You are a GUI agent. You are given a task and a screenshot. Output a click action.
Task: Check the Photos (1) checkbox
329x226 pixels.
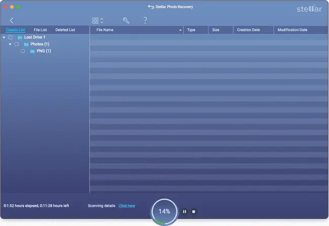17,44
